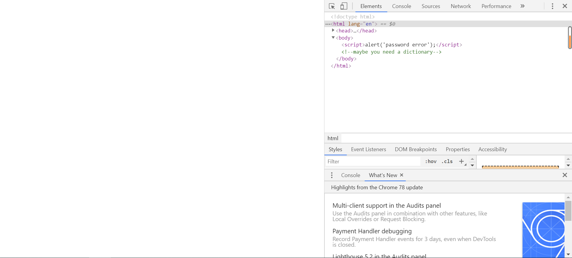Open the top Console tab
572x258 pixels.
click(x=401, y=6)
